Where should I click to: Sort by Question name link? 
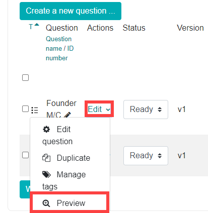58,44
